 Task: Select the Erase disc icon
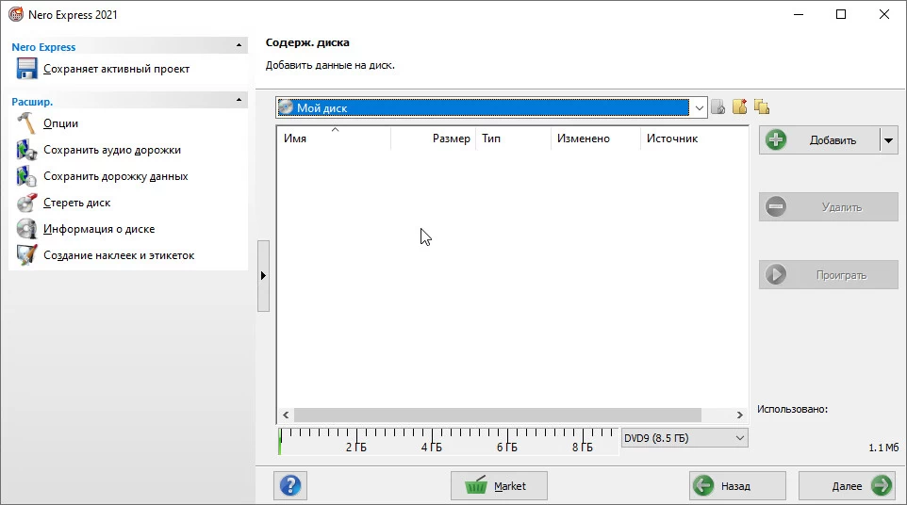[26, 203]
